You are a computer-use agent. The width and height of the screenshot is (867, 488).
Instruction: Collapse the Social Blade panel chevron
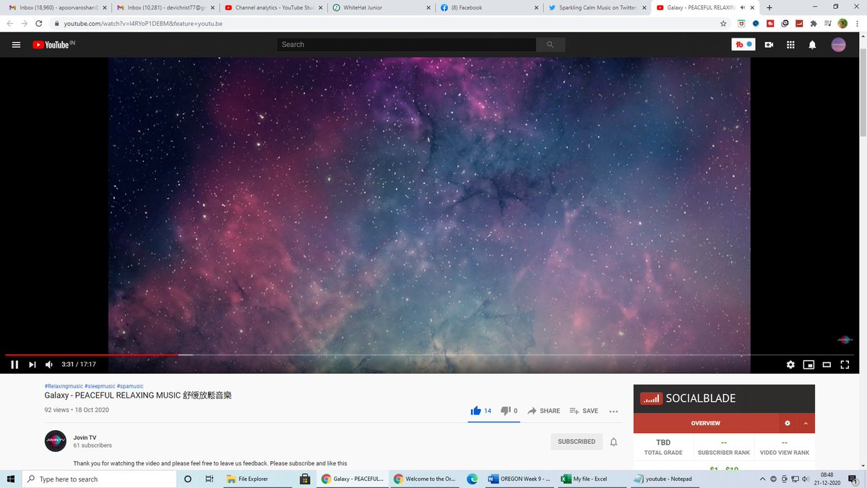[806, 423]
